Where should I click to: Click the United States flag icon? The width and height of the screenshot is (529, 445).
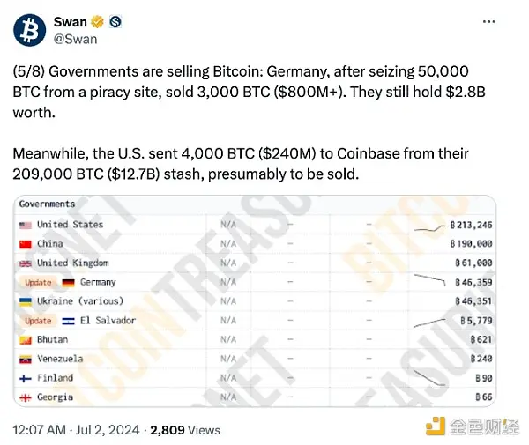point(26,226)
